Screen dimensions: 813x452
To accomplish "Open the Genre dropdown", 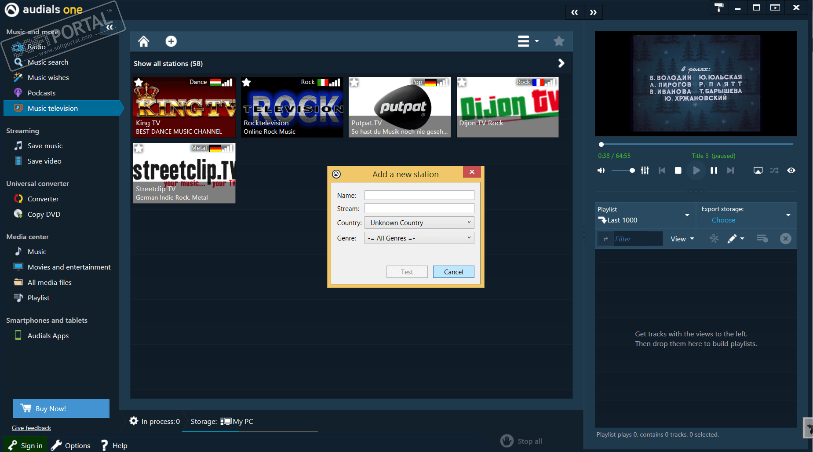I will tap(419, 238).
